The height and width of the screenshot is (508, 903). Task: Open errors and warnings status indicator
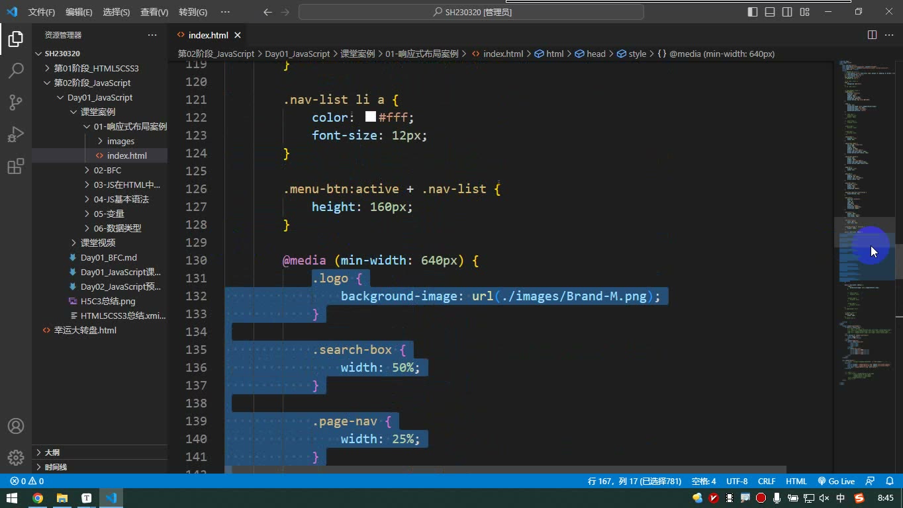coord(27,482)
